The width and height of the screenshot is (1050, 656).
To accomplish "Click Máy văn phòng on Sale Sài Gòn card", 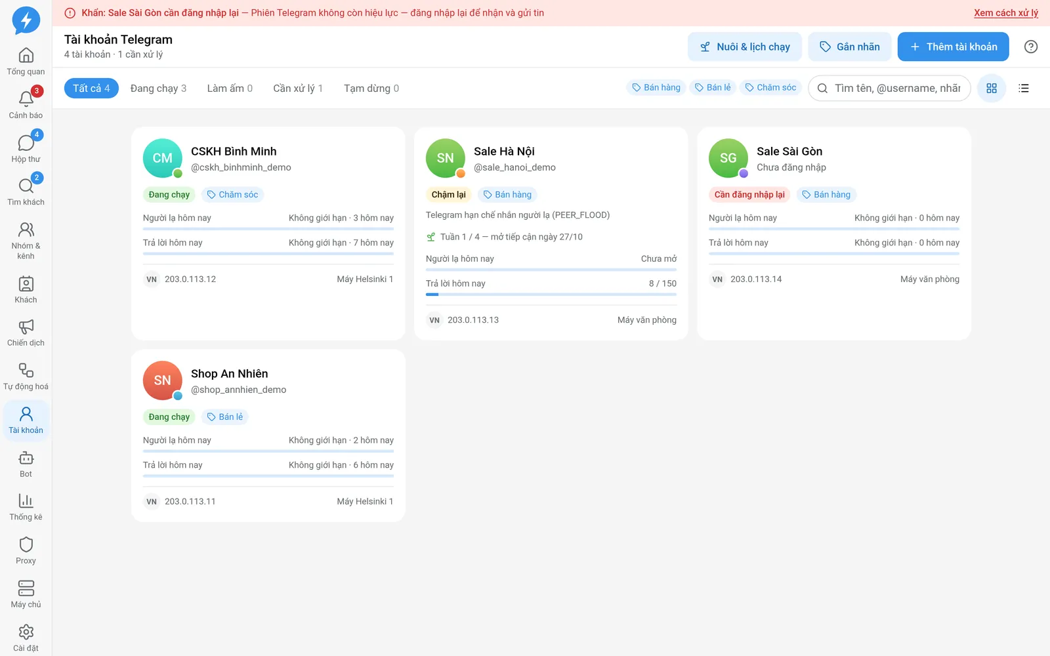I will tap(930, 279).
